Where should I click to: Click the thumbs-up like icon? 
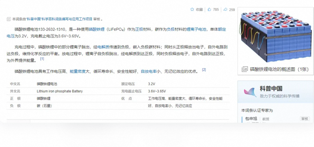click(x=209, y=9)
